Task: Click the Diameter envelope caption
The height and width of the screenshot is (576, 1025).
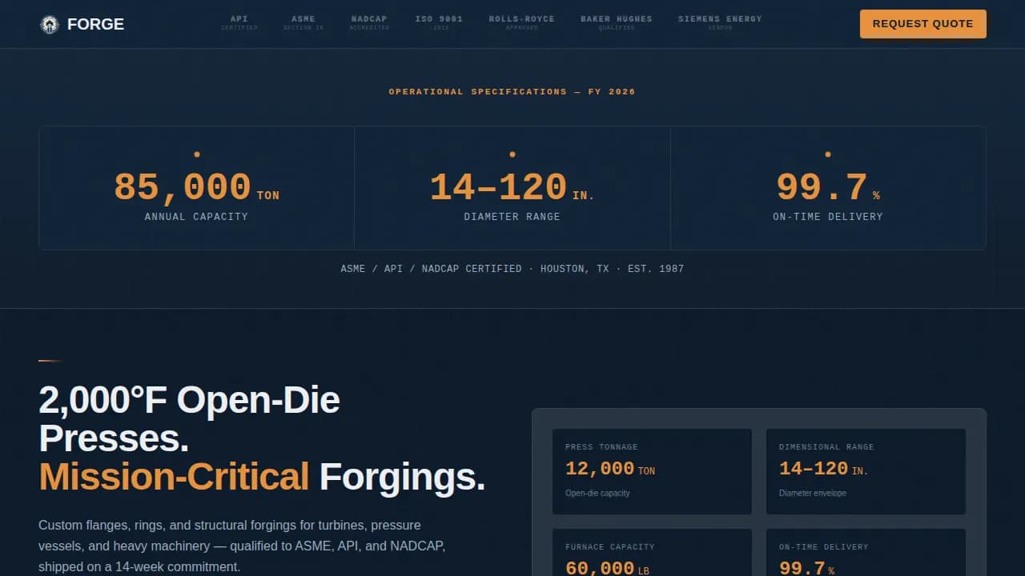Action: tap(813, 493)
